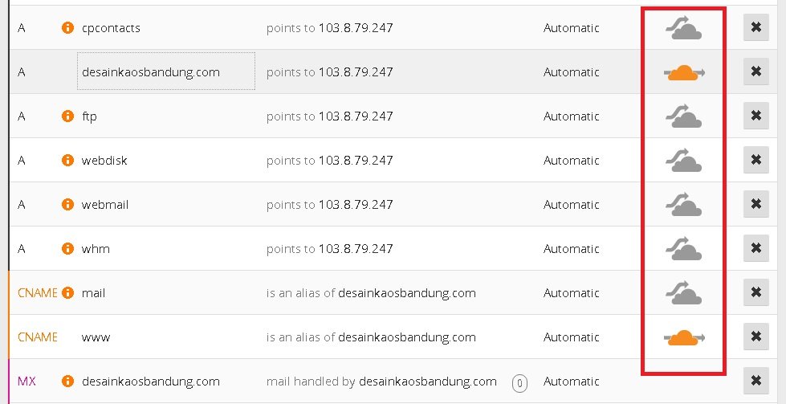Click the info icon on the MX record row
Screen dimensions: 786x404
coord(68,382)
